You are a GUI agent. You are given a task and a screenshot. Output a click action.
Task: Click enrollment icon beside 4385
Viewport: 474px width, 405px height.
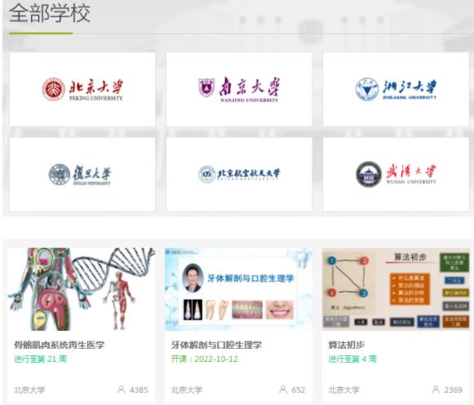pos(122,390)
